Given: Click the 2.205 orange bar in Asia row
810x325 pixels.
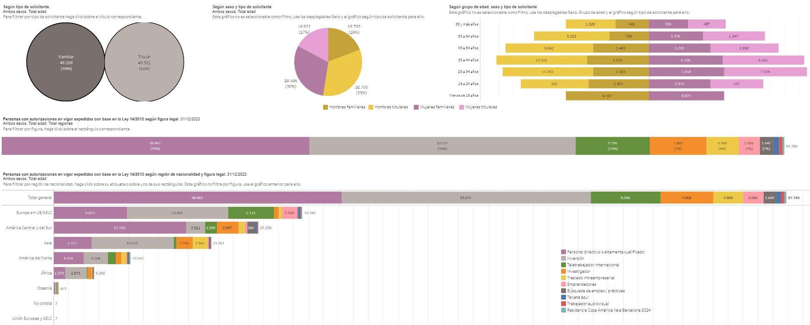Looking at the screenshot, I should pyautogui.click(x=184, y=243).
